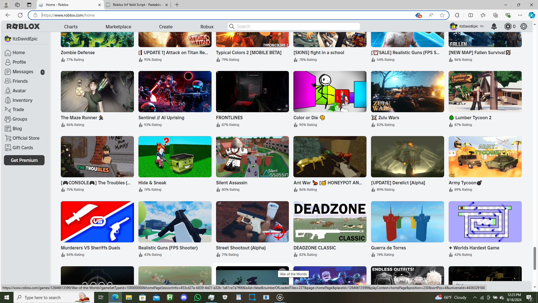The image size is (538, 303).
Task: Show hidden system tray icons
Action: click(x=475, y=297)
